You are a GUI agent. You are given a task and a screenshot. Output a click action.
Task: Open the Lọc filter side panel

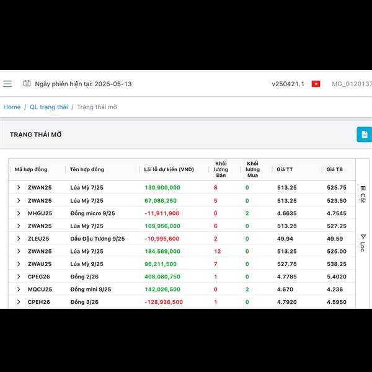pos(363,242)
